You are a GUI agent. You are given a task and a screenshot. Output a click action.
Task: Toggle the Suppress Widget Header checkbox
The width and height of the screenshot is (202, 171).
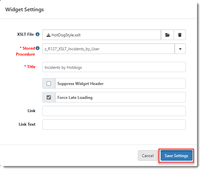(49, 84)
